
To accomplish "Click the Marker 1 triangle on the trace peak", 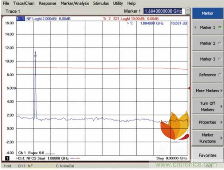I will tap(35, 56).
